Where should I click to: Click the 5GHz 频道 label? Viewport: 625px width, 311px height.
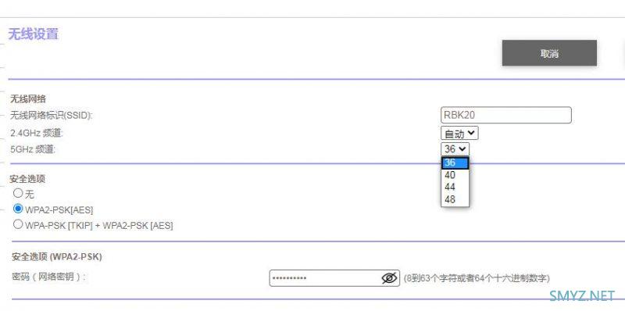[x=33, y=149]
